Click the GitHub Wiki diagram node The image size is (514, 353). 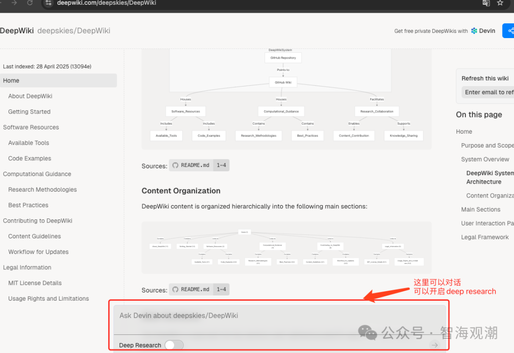(283, 82)
